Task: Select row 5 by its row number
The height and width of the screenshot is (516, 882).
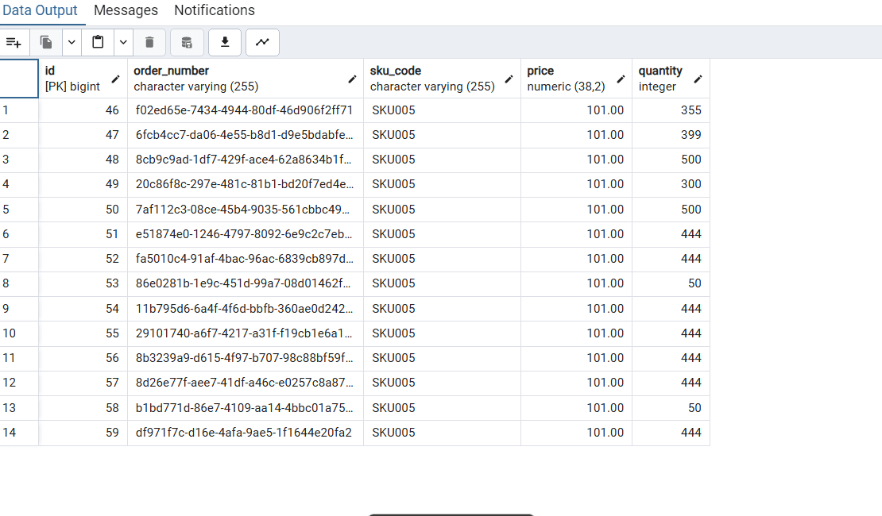Action: pyautogui.click(x=19, y=209)
